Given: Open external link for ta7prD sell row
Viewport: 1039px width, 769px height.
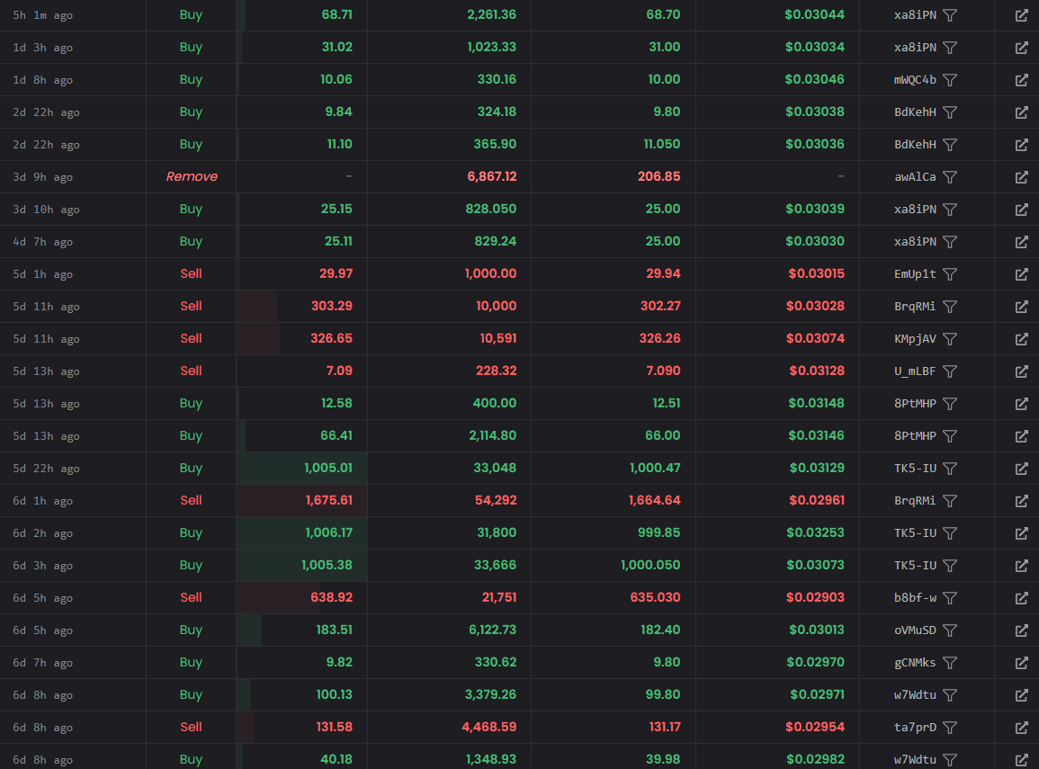Looking at the screenshot, I should click(1021, 728).
